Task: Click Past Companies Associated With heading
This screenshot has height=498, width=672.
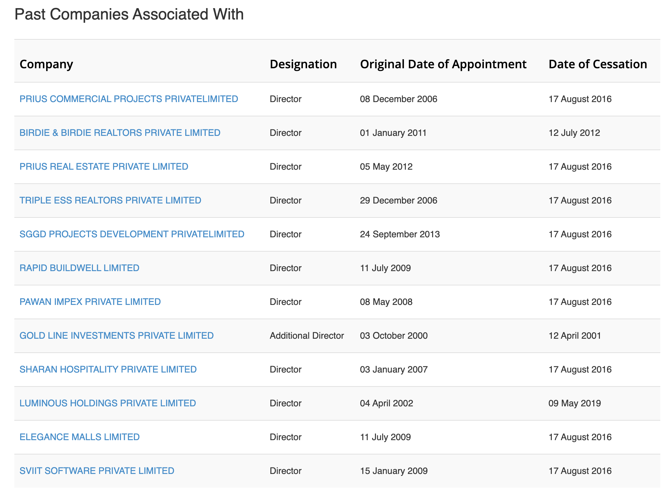Action: (x=129, y=14)
